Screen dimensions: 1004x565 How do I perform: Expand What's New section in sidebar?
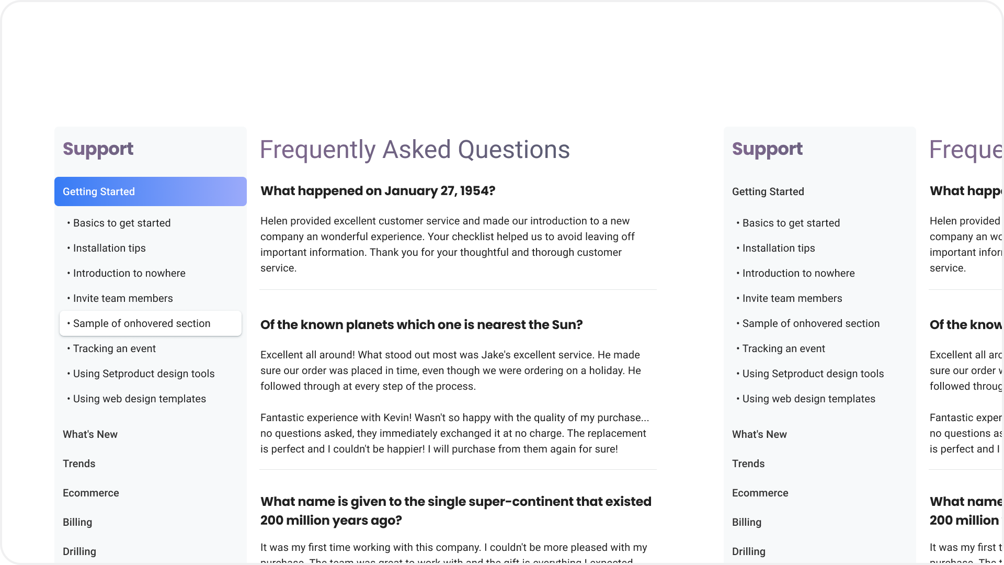pos(90,434)
